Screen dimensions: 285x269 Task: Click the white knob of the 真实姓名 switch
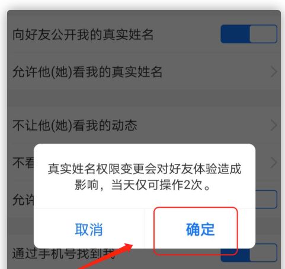coord(263,34)
